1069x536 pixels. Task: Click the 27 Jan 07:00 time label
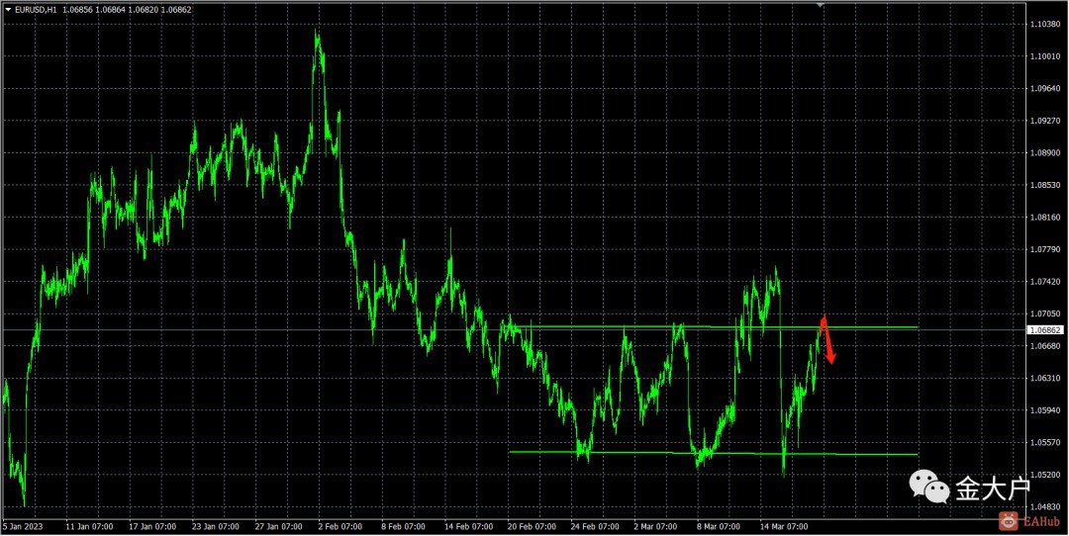pos(280,526)
